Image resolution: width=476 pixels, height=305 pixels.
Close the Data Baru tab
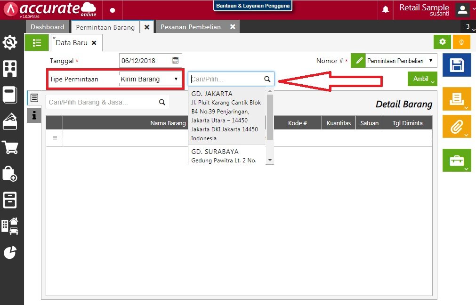coord(94,43)
